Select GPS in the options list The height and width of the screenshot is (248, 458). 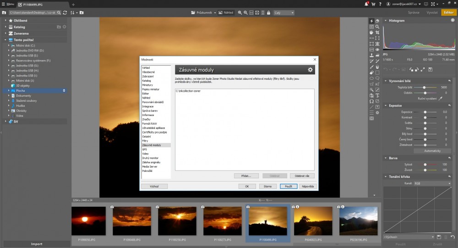point(145,149)
